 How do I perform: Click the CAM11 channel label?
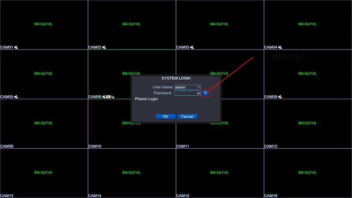tap(183, 146)
